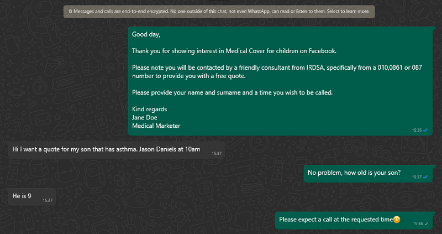Select 'Please expect a call at the requested time' message
The width and height of the screenshot is (442, 234).
point(354,220)
